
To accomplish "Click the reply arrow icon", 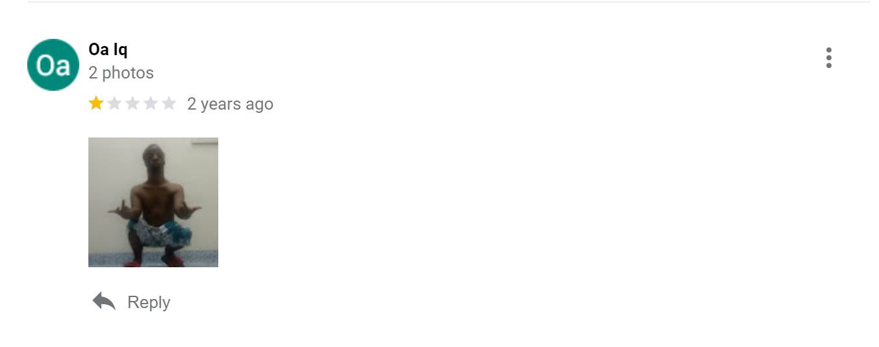I will 104,301.
